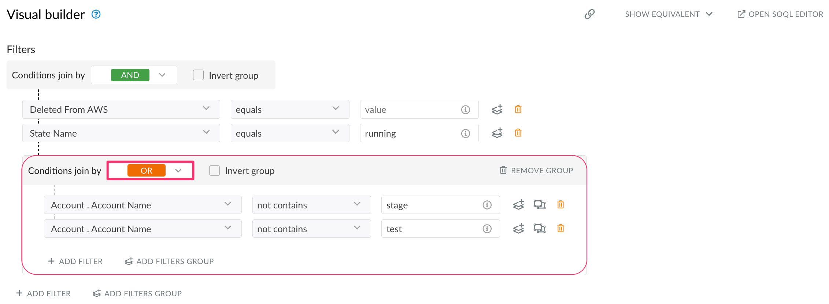The height and width of the screenshot is (304, 829).
Task: Change the not contains operator for stage
Action: (311, 205)
